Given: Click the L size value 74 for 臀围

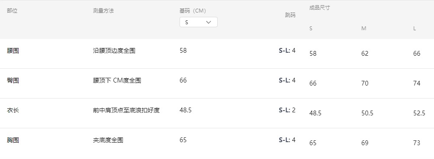Looking at the screenshot, I should click(417, 83).
